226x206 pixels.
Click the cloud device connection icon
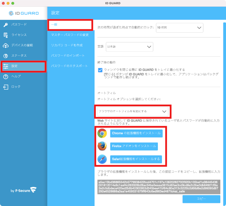[x=6, y=45]
